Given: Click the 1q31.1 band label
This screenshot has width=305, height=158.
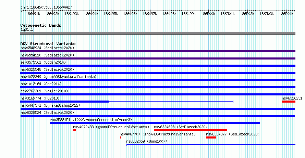Looking at the screenshot, I should (x=27, y=29).
